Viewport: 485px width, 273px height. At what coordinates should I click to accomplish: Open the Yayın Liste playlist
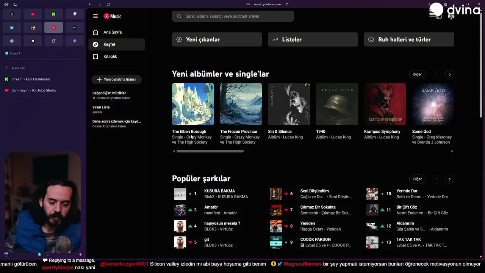coord(117,110)
